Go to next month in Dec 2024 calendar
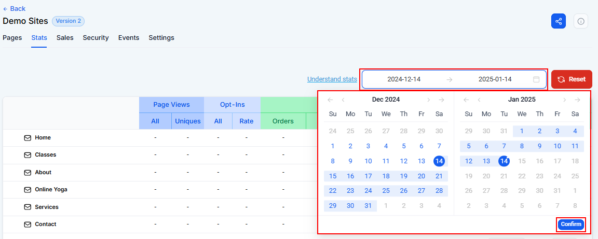This screenshot has height=239, width=598. tap(429, 100)
